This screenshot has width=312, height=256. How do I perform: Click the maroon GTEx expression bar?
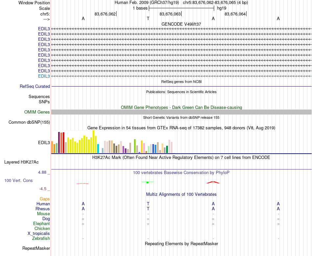59,142
